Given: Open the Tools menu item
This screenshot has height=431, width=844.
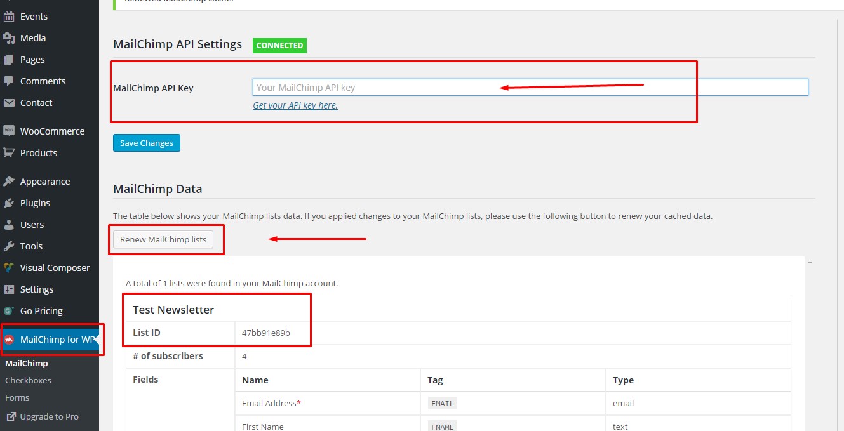Looking at the screenshot, I should tap(31, 246).
